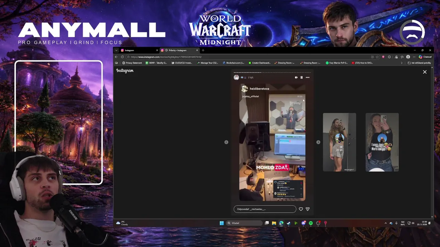Open the story three-dots options menu
440x247 pixels.
point(308,78)
